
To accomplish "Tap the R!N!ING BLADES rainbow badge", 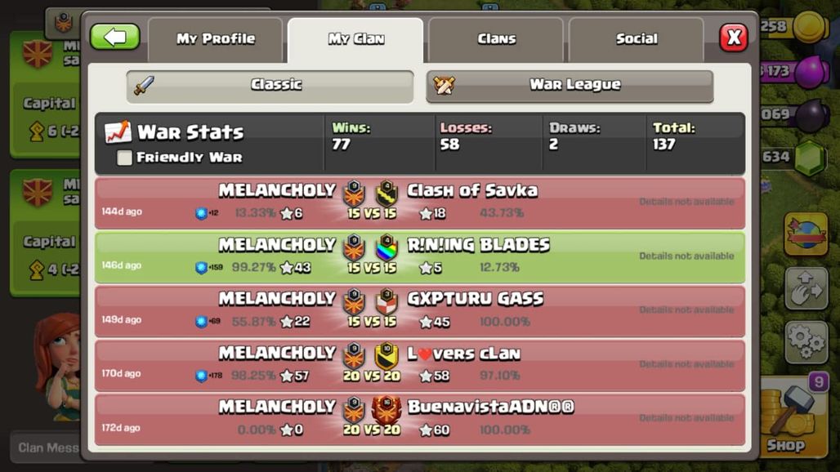I will 386,247.
